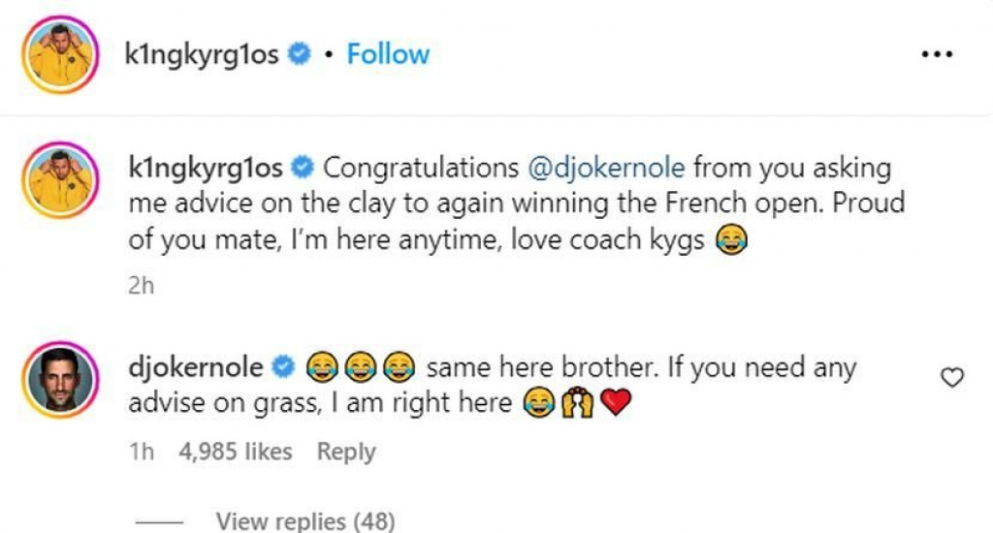Screen dimensions: 993x533
Task: Click djokernole username in the comment
Action: (x=195, y=367)
